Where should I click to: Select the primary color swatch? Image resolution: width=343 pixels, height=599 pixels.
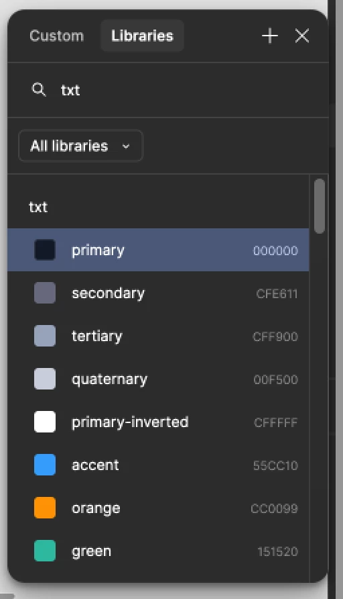[x=45, y=250]
